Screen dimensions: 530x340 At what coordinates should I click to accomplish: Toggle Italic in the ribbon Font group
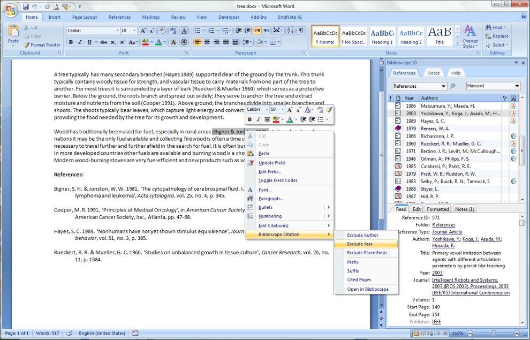click(80, 42)
